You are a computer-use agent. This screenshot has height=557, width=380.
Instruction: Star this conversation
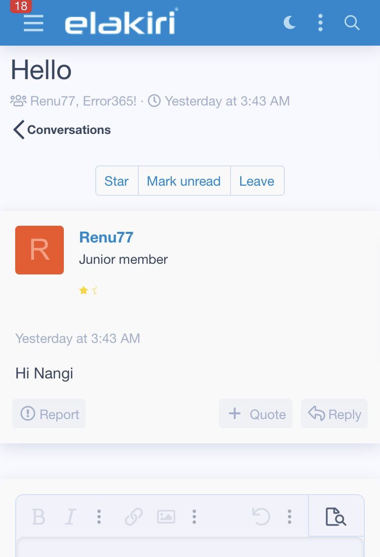tap(117, 181)
